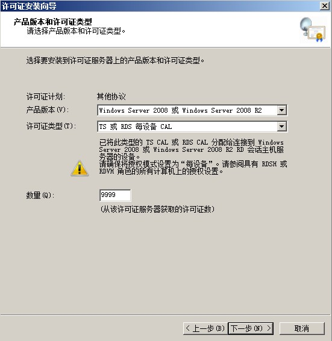Select the TS 或 RDS 每设备 CAL combo box
The height and width of the screenshot is (341, 332).
coord(192,127)
